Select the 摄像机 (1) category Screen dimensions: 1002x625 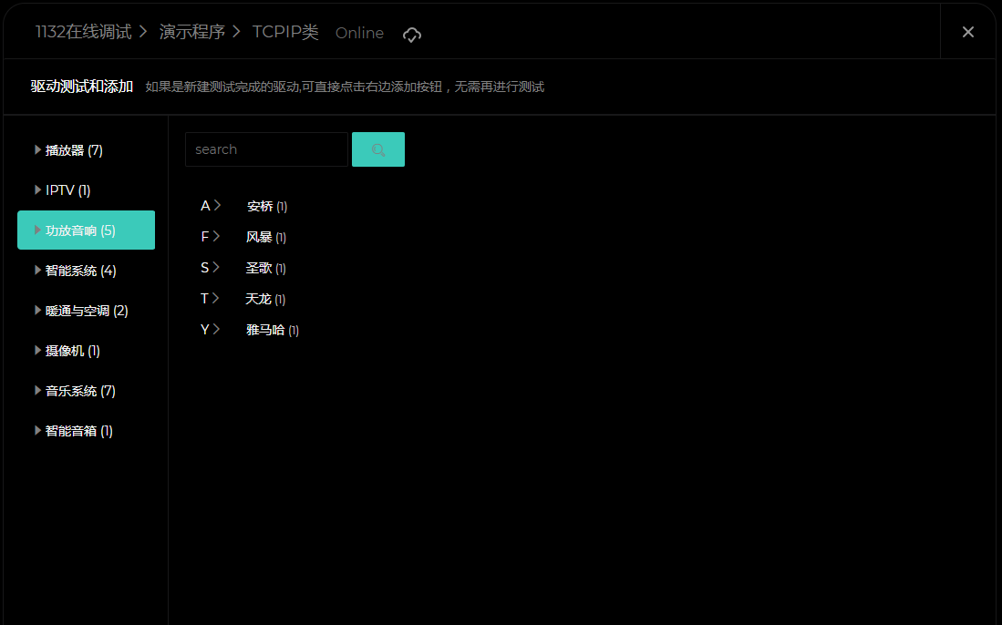(87, 351)
